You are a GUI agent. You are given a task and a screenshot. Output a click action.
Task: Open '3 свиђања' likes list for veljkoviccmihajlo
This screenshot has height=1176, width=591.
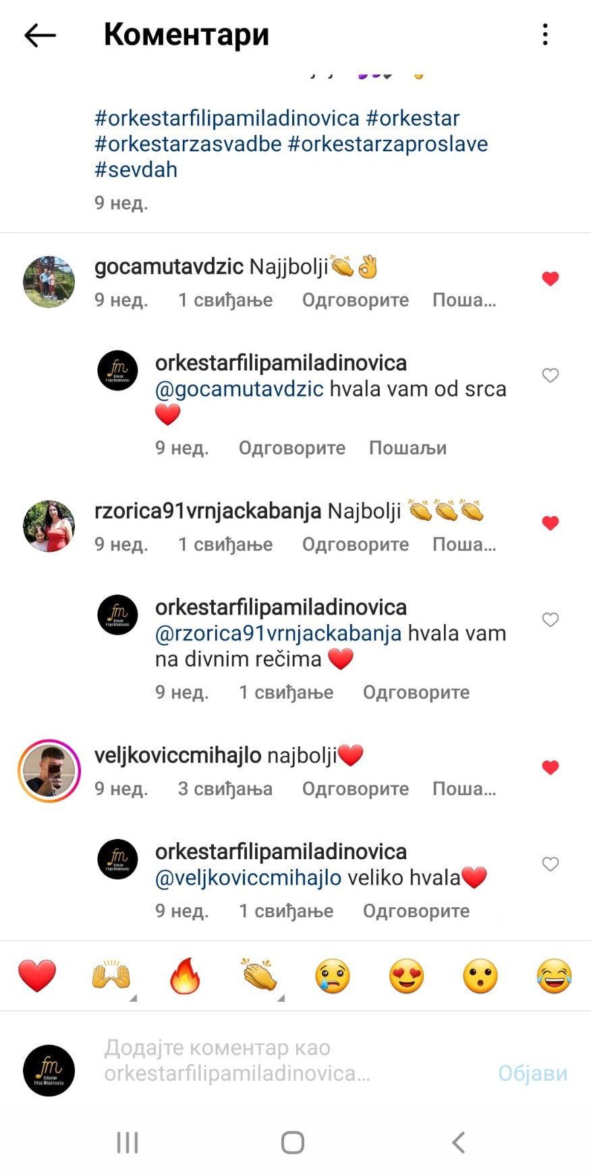[x=225, y=789]
